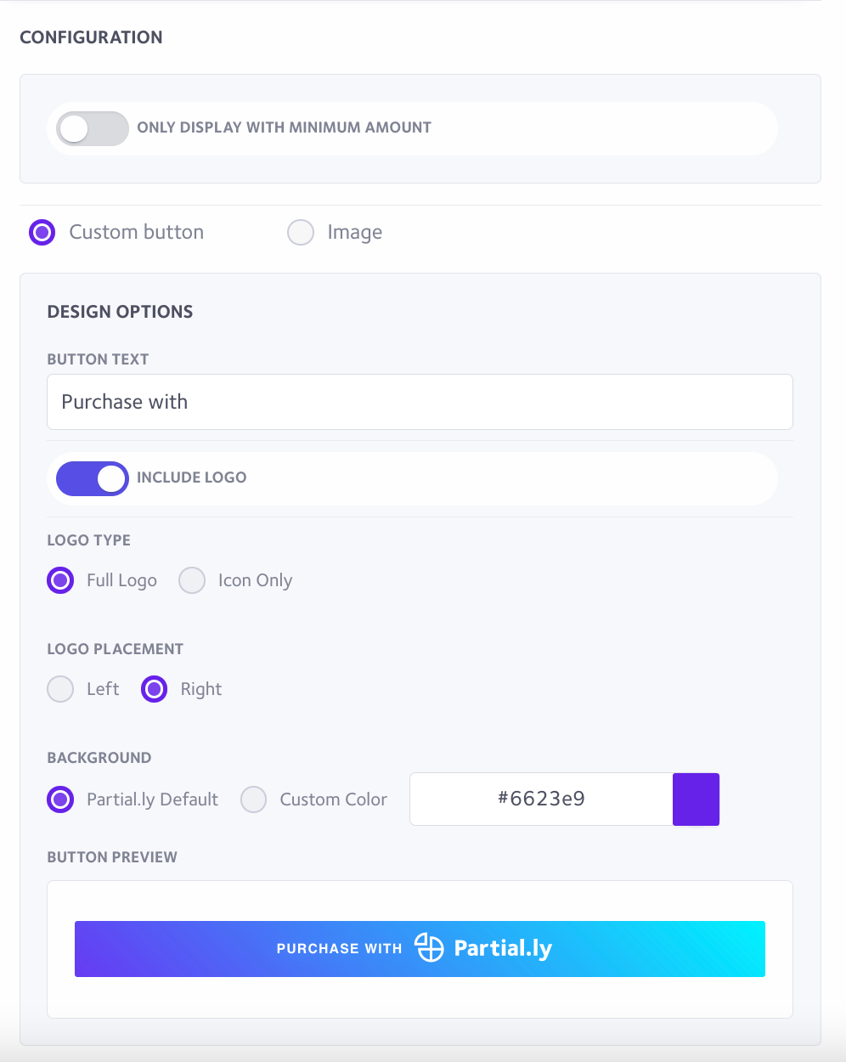This screenshot has height=1062, width=846.
Task: Click the Only Display With Minimum Amount label
Action: coord(284,127)
